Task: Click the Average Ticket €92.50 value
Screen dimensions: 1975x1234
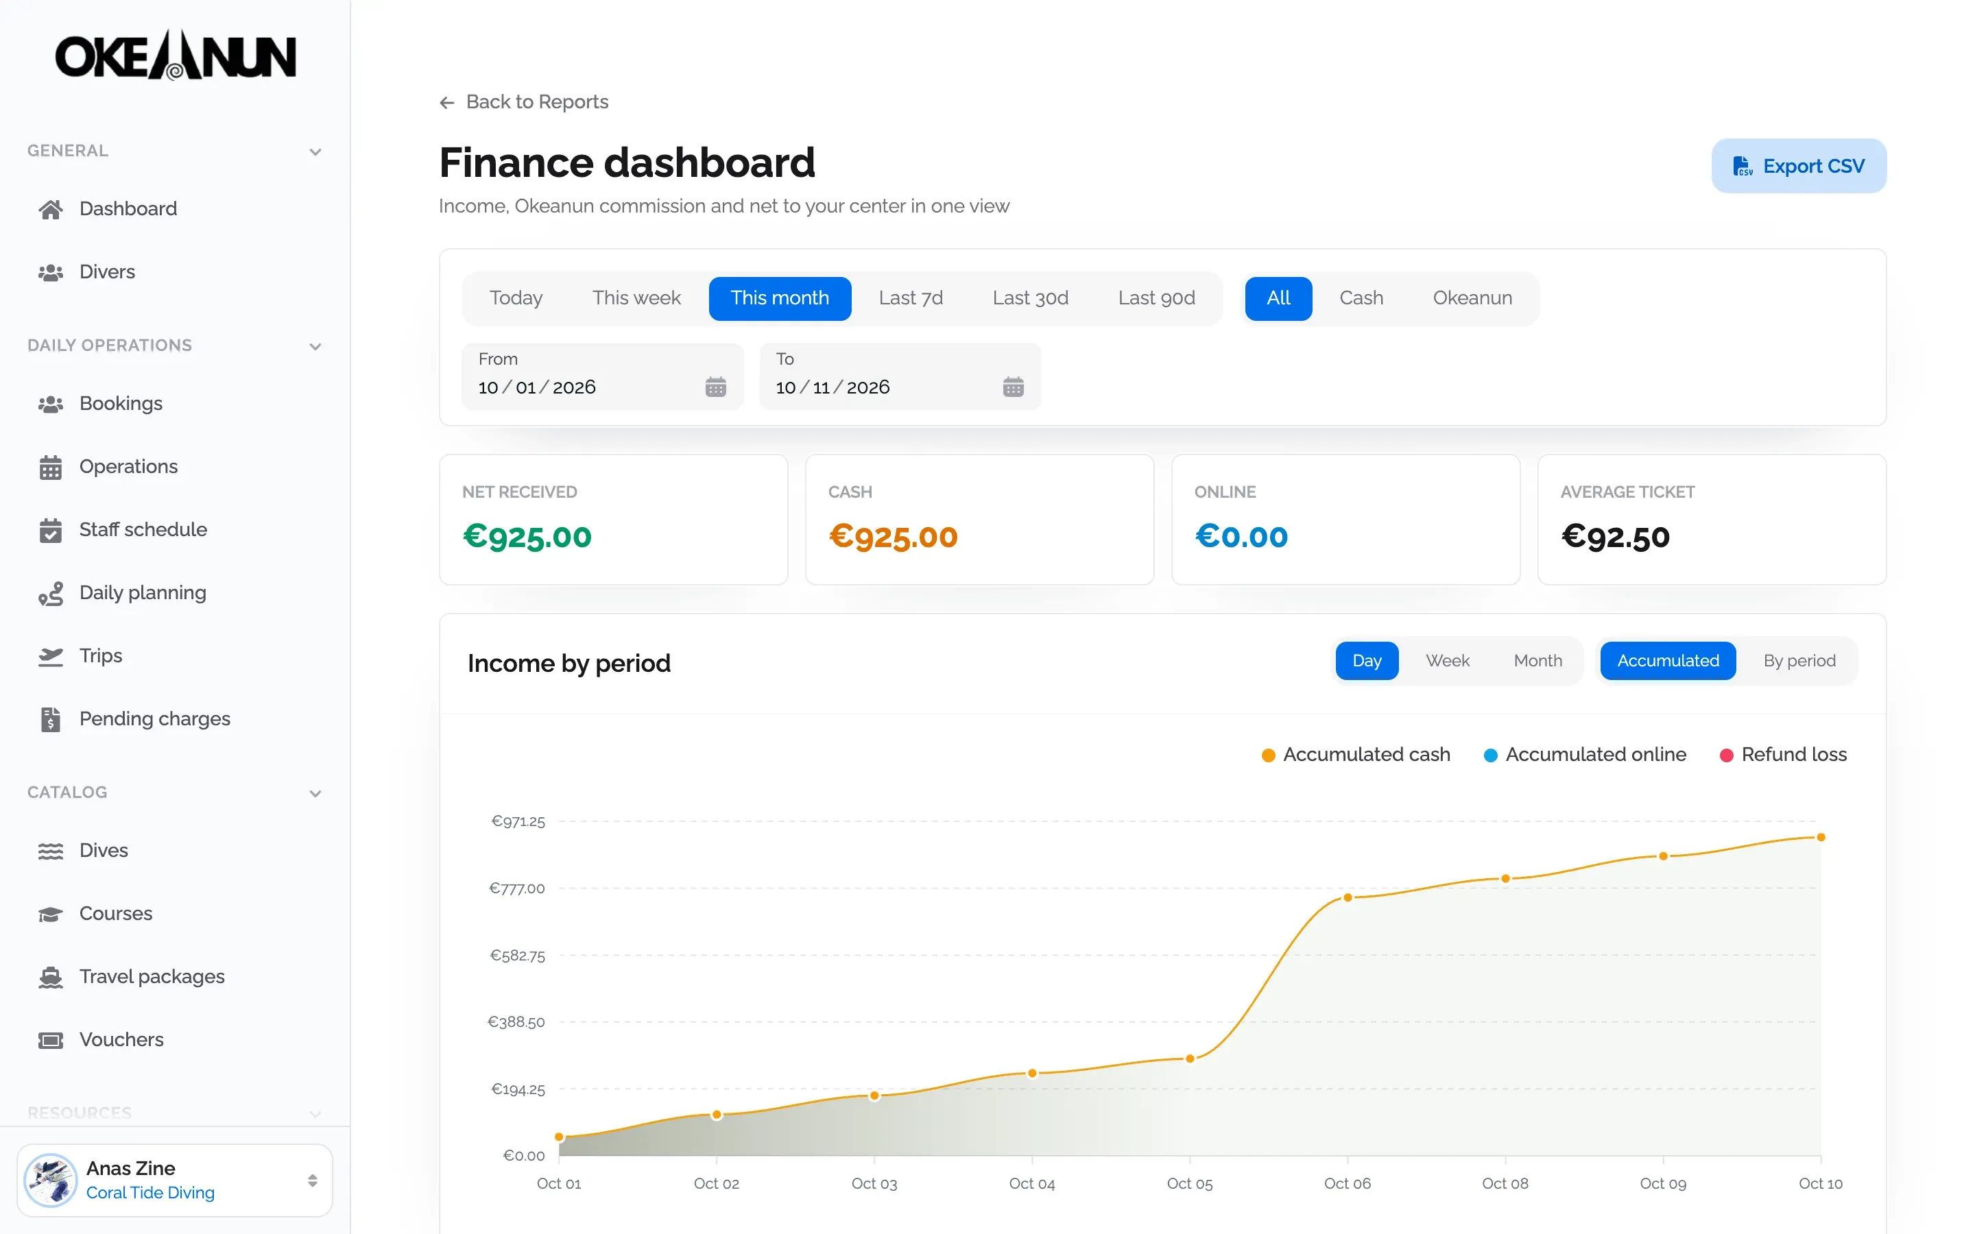Action: [x=1615, y=537]
